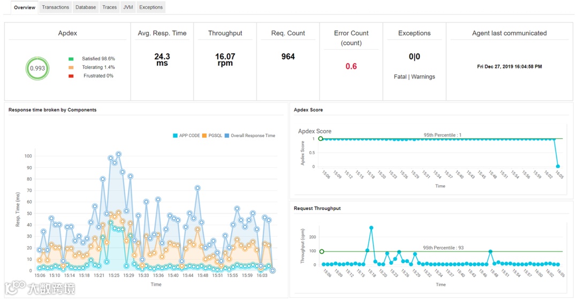Click the Frustrated 0% label

tap(98, 76)
